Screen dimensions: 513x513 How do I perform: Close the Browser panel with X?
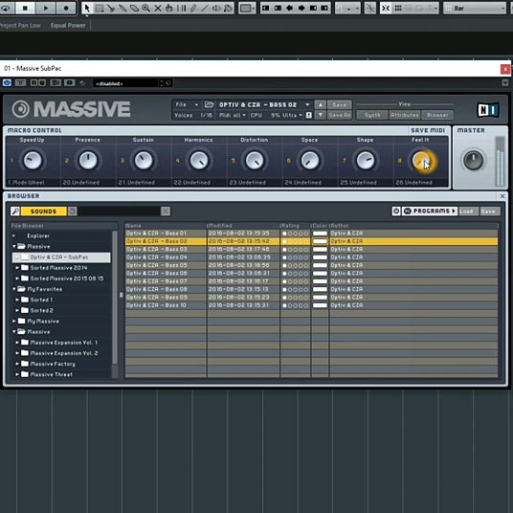pyautogui.click(x=502, y=196)
